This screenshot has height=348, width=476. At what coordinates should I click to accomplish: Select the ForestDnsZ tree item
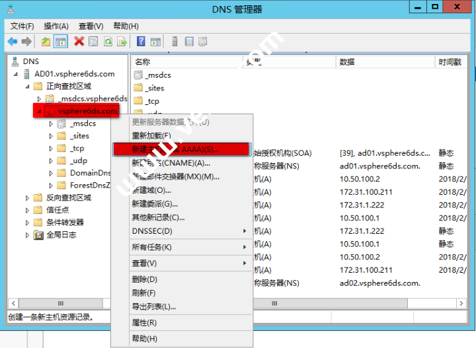[90, 186]
